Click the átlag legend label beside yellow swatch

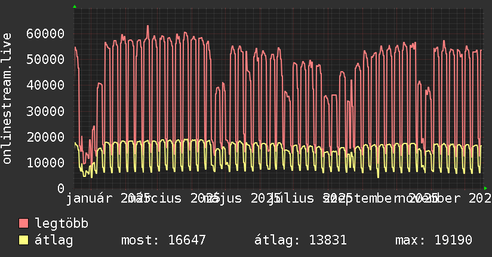point(54,240)
